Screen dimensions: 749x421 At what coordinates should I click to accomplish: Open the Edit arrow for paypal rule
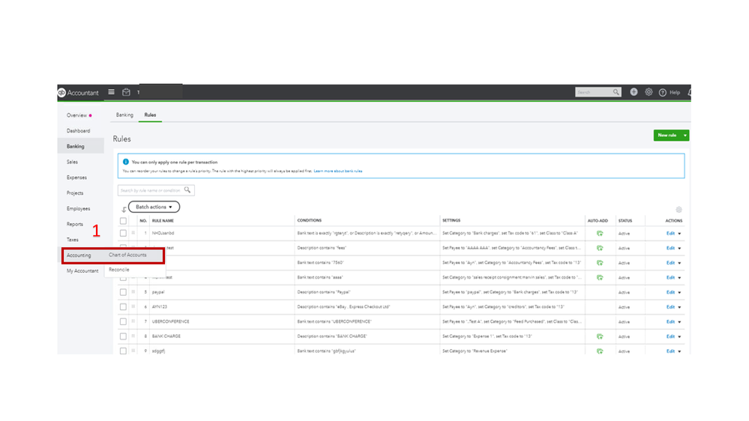click(x=679, y=293)
